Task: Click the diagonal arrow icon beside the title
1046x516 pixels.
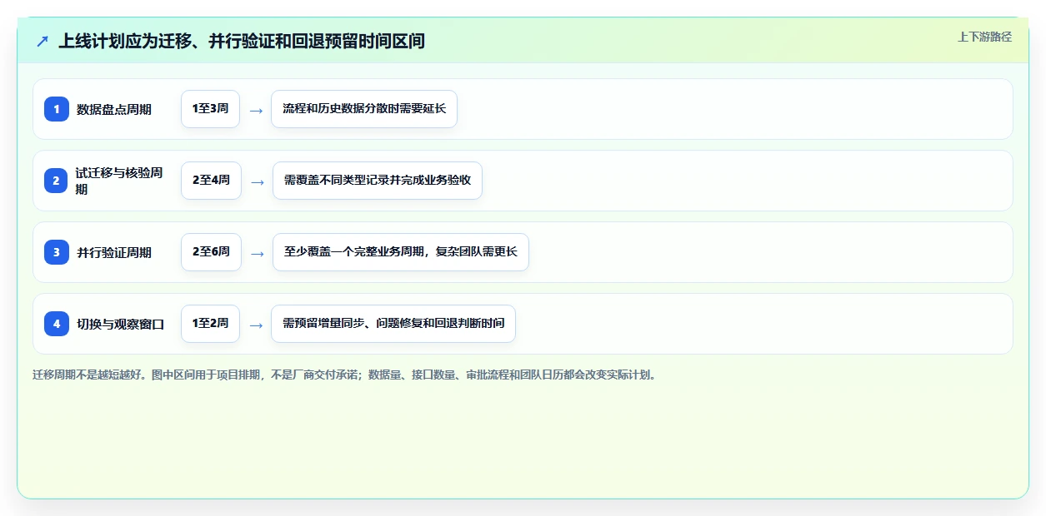Action: click(43, 41)
